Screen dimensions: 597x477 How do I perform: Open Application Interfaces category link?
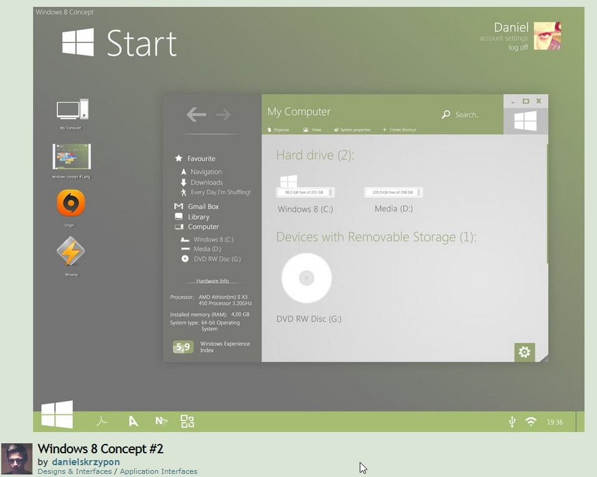[x=159, y=471]
